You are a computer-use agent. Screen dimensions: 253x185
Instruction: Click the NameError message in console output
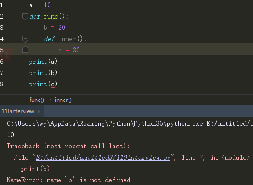click(69, 180)
